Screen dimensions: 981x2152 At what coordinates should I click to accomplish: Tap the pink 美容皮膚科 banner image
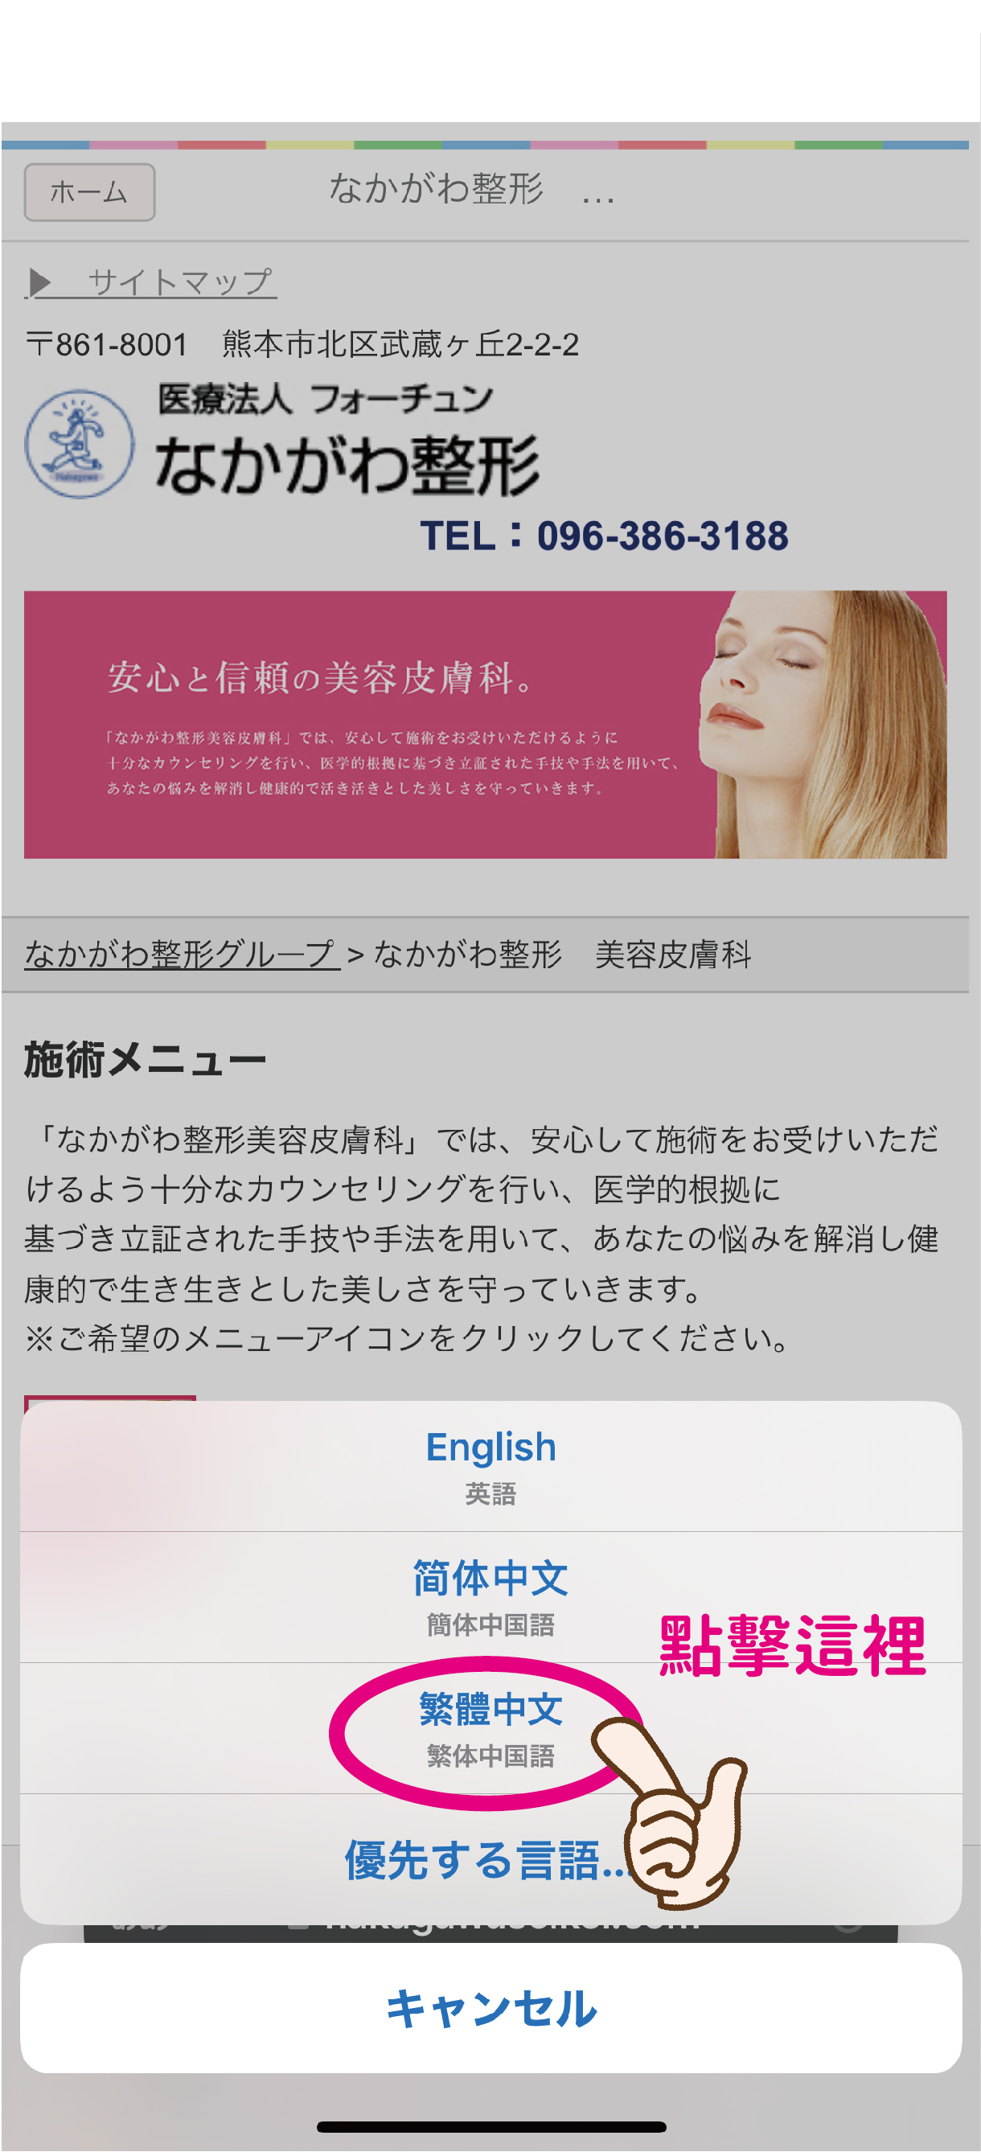486,725
